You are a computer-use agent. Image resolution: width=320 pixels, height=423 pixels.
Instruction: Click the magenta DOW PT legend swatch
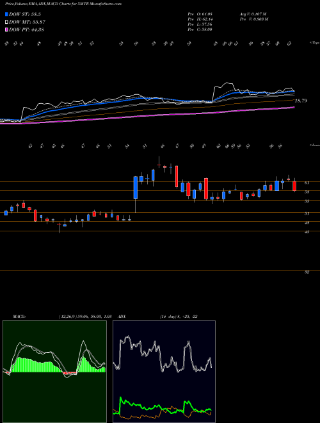pyautogui.click(x=7, y=29)
